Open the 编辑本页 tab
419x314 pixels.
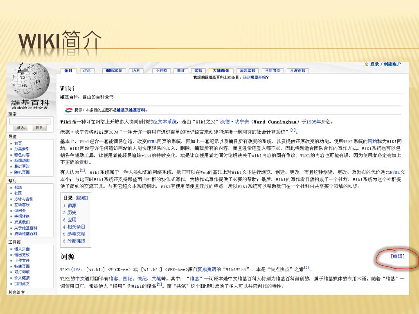coord(114,70)
